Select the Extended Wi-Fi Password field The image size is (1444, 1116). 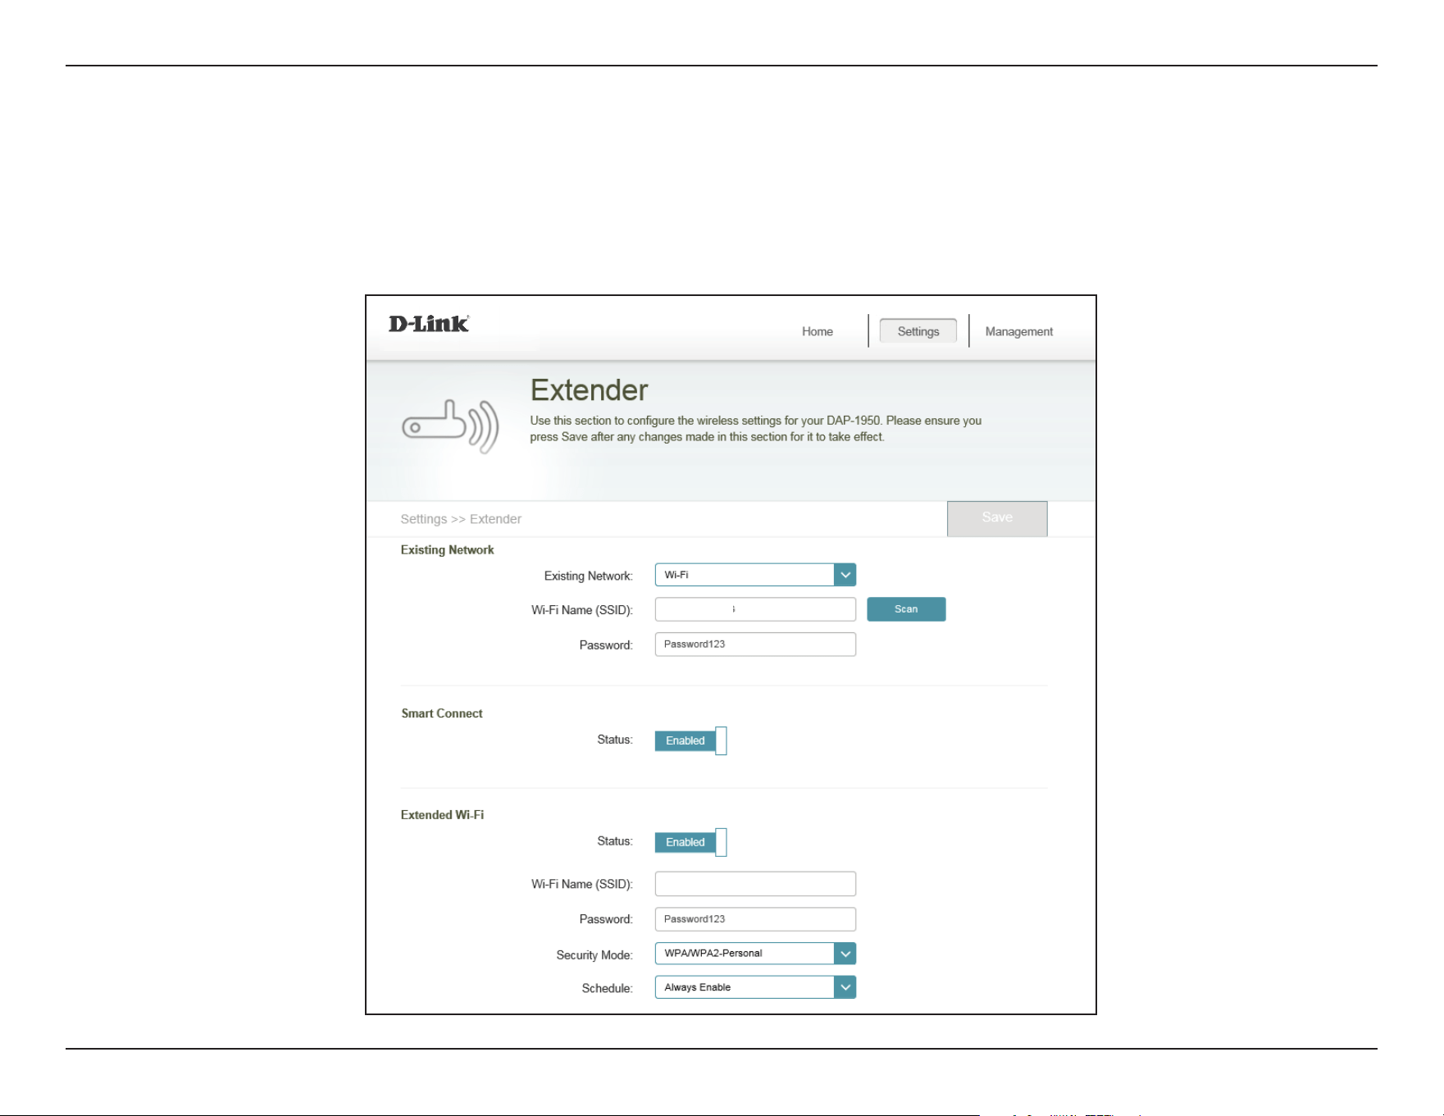(x=755, y=919)
